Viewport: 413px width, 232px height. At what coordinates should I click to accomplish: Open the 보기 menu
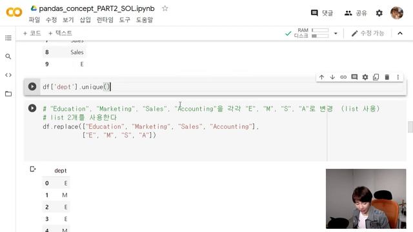68,20
